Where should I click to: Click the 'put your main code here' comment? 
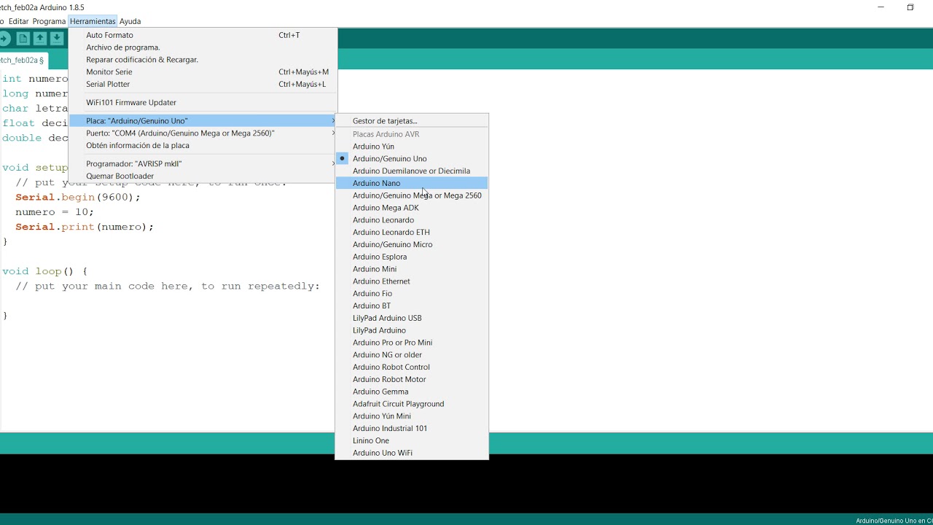click(168, 287)
